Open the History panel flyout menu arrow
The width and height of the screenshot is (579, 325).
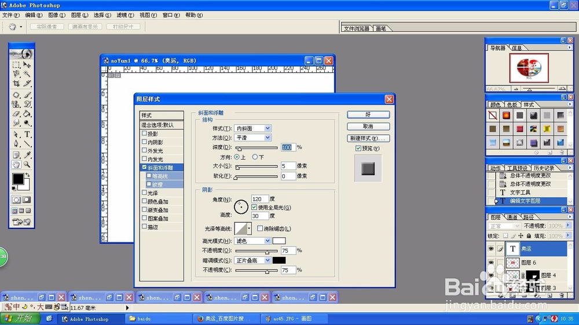570,168
